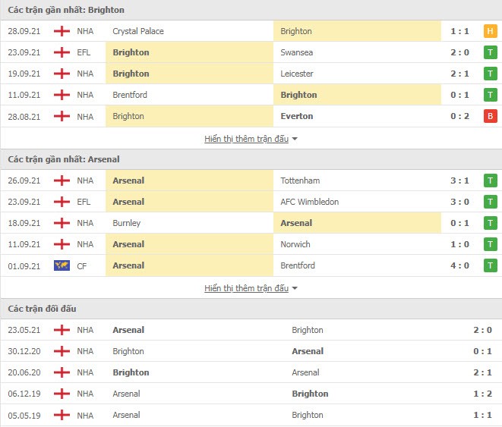Select the 'Các trận đối đầu' section header
502x427 pixels.
pos(42,309)
